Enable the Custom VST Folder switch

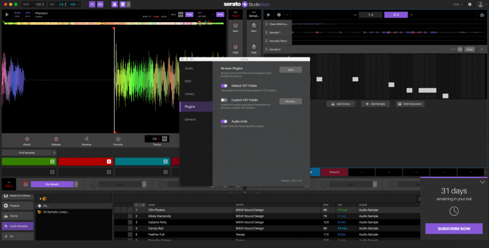[224, 100]
